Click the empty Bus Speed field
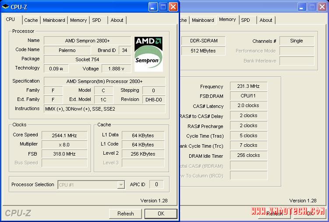This screenshot has height=222, width=329. (64, 163)
